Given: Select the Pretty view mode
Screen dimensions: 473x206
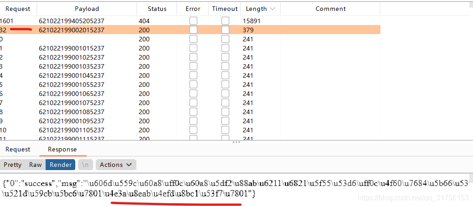Looking at the screenshot, I should click(13, 165).
